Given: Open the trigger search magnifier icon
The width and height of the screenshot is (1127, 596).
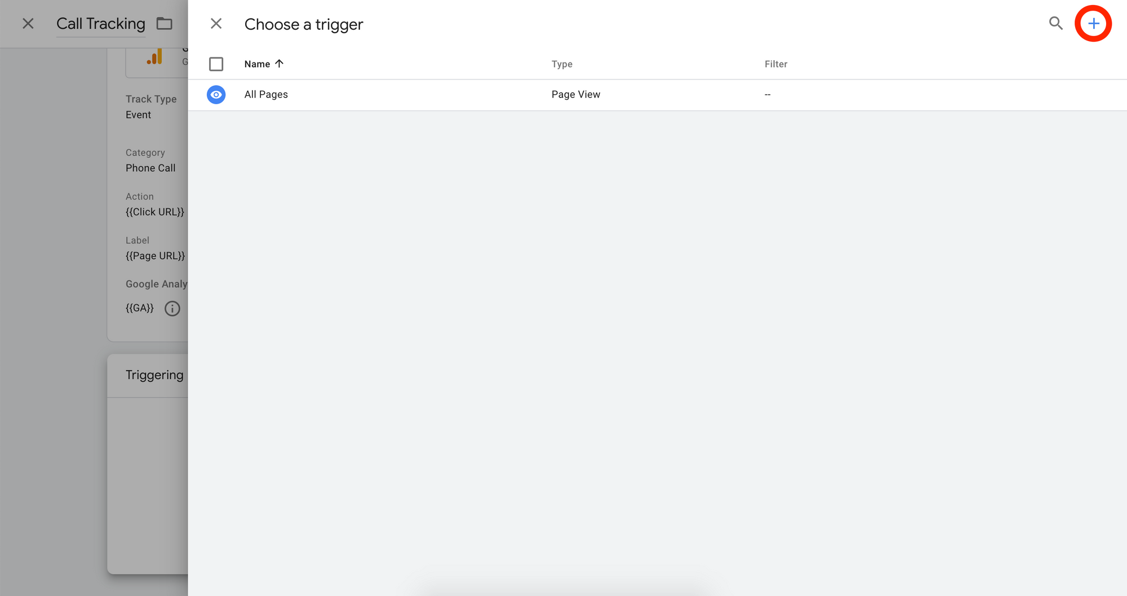Looking at the screenshot, I should pos(1055,23).
